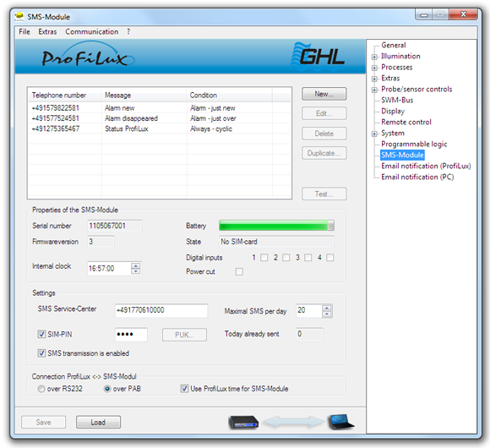Open Email notification (PC) page
Viewport: 490px width, 448px height.
coord(417,177)
